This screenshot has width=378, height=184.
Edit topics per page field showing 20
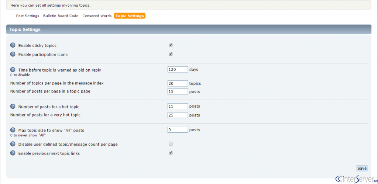tap(178, 83)
